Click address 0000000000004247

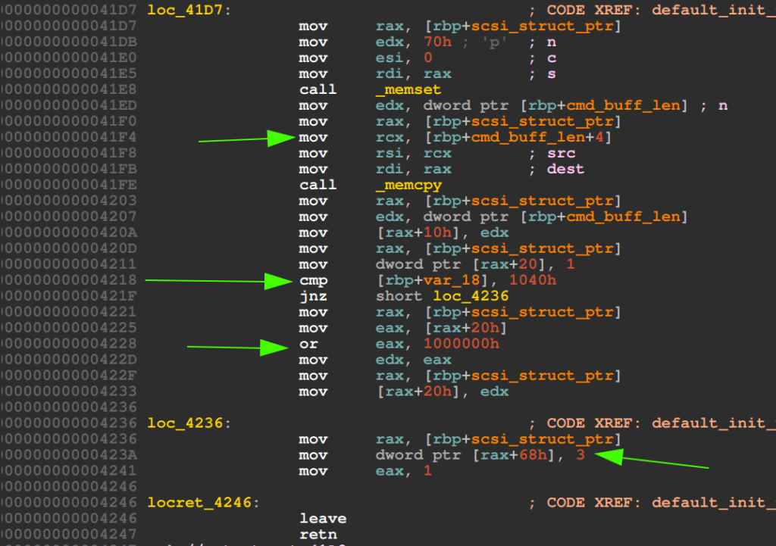tap(69, 534)
